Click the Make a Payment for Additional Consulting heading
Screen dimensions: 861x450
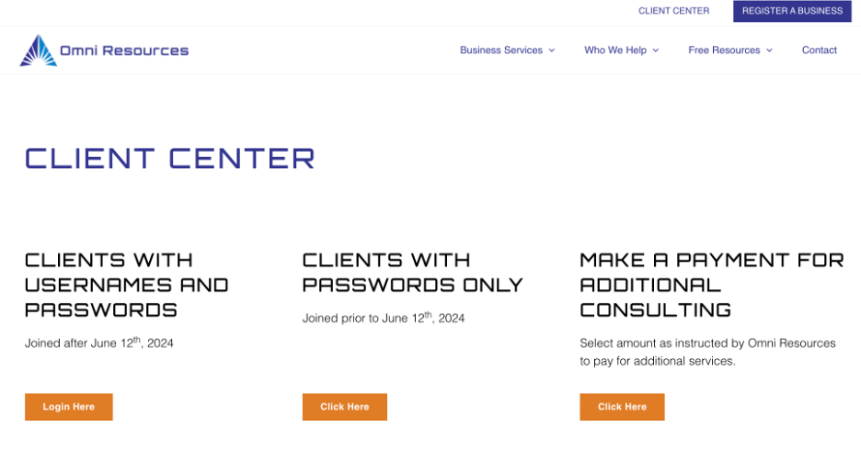[x=712, y=285]
